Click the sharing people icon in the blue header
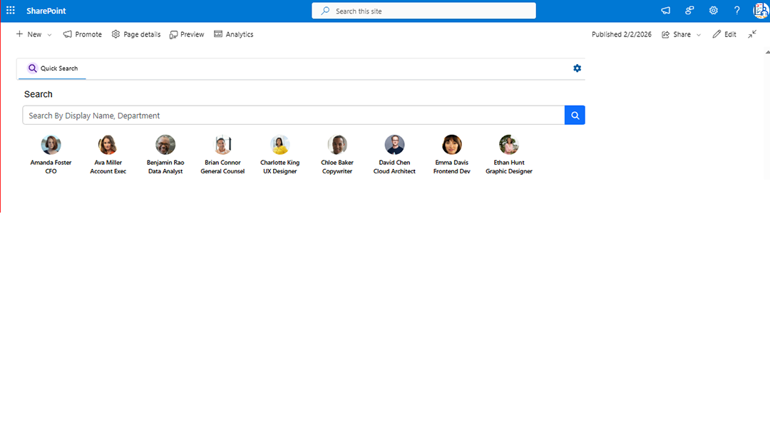The width and height of the screenshot is (770, 433). (x=689, y=10)
